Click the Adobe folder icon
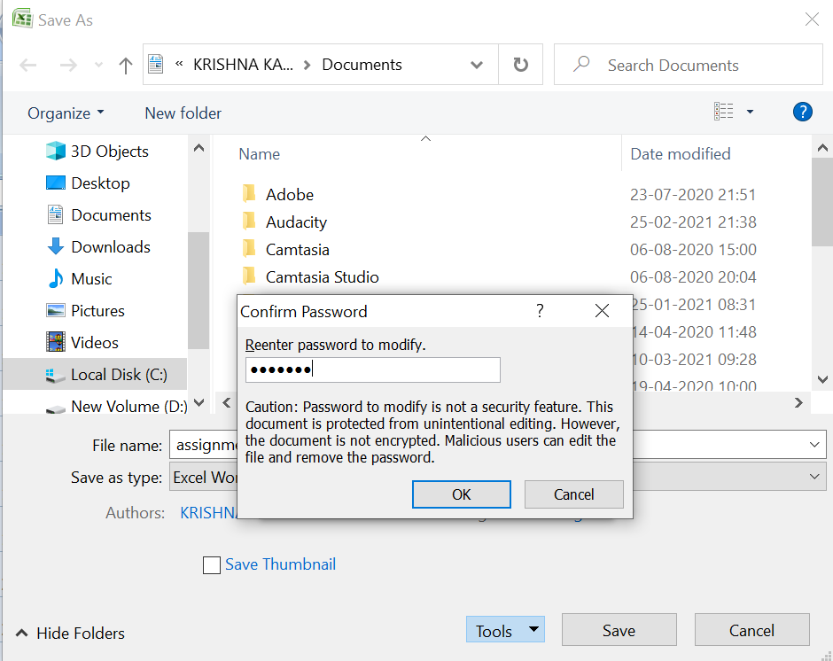 pos(249,194)
